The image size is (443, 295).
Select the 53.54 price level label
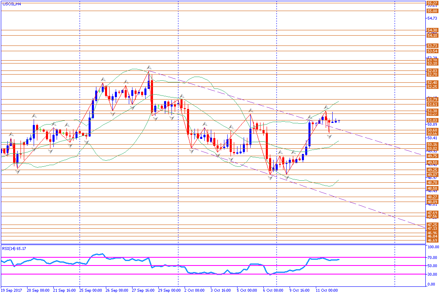tap(432, 51)
